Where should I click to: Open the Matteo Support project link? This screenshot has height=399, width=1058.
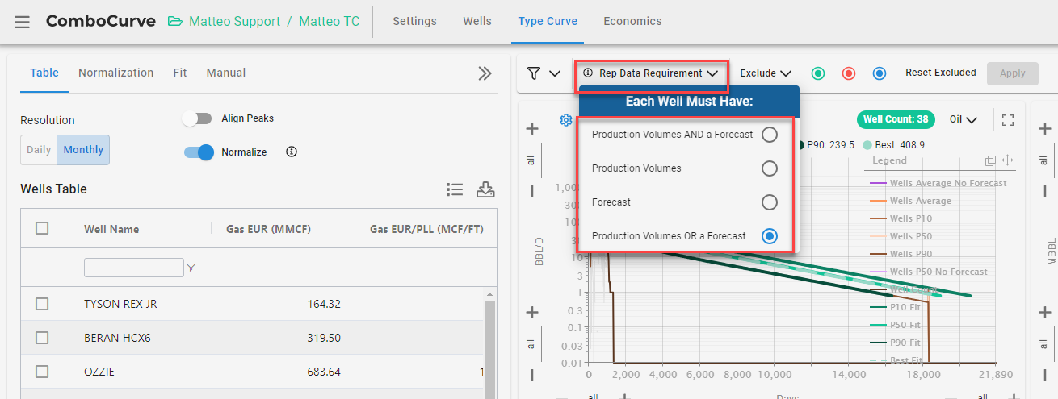pyautogui.click(x=235, y=22)
